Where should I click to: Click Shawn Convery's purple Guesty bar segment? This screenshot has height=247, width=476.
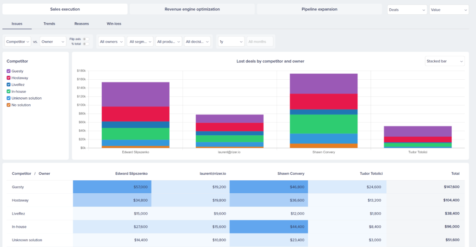324,83
